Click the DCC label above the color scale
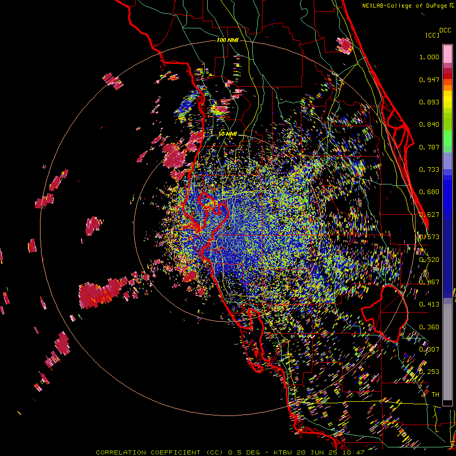 [x=445, y=30]
